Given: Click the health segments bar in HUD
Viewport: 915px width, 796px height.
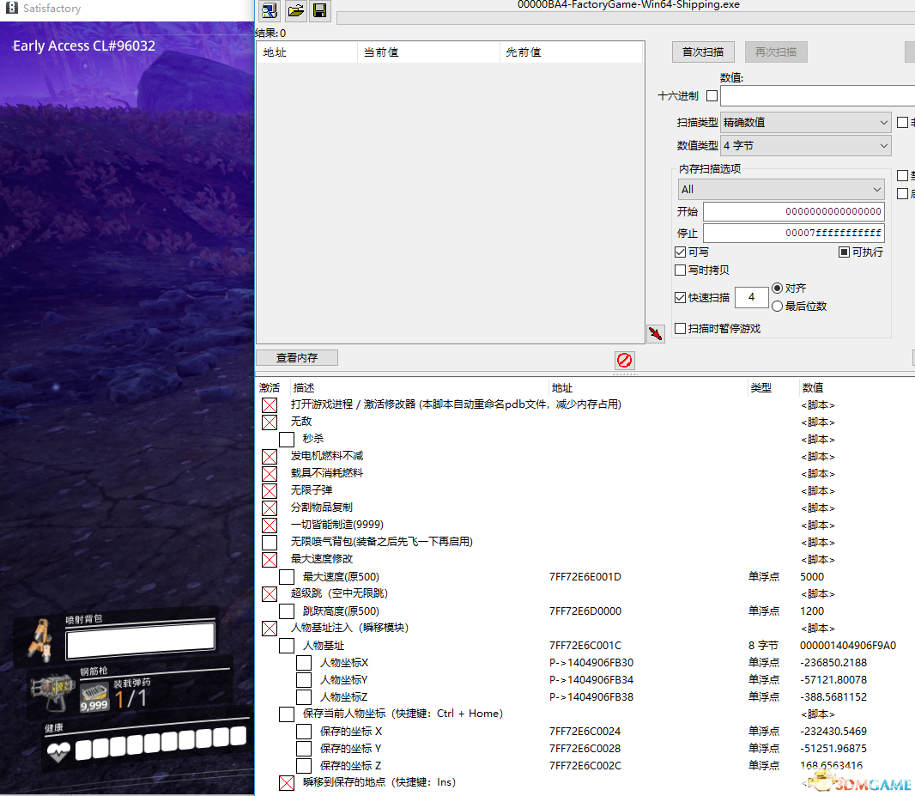Looking at the screenshot, I should [x=161, y=742].
